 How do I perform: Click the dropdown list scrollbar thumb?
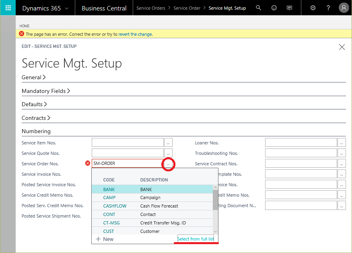215,200
